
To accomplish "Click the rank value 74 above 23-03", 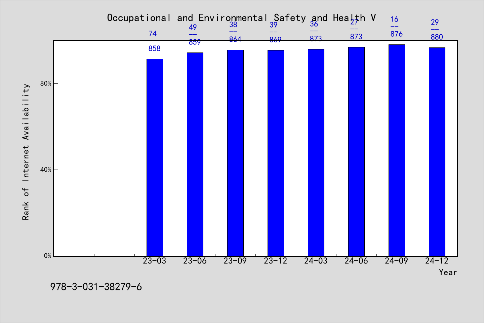I will (153, 34).
